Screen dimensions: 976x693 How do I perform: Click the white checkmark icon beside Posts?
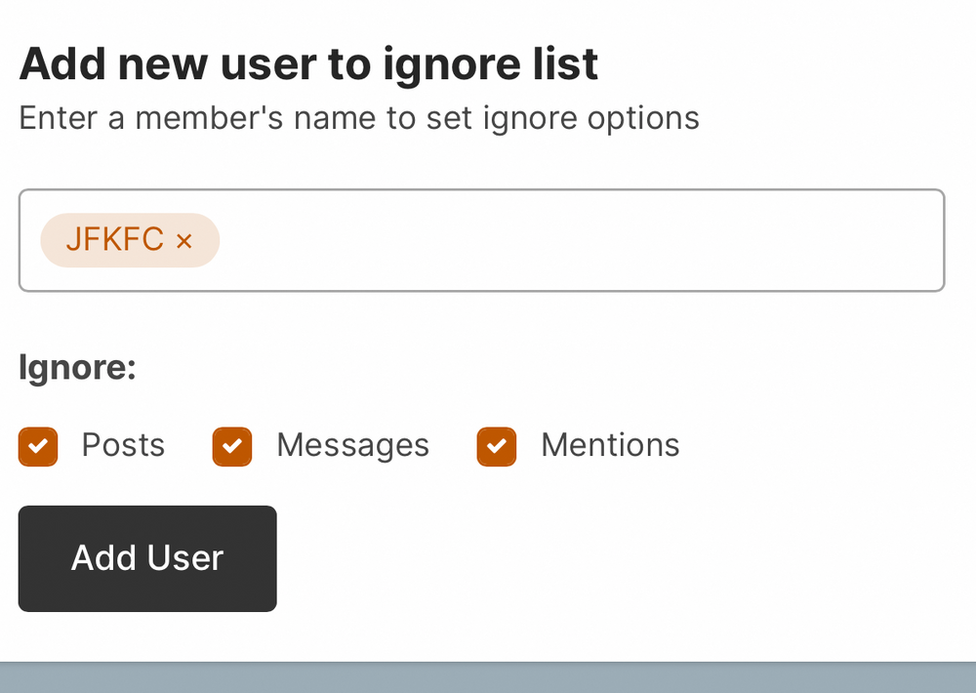(x=38, y=446)
